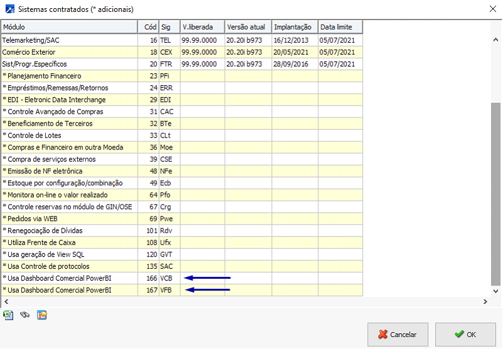The image size is (503, 349).
Task: Click the app icon in title bar
Action: [9, 9]
